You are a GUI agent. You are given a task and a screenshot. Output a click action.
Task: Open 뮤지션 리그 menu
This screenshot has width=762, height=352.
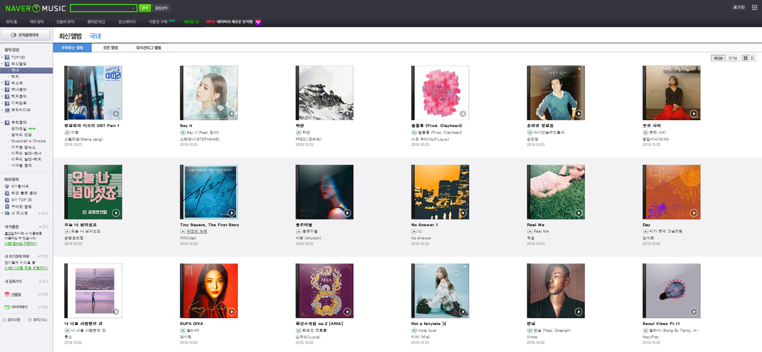[x=96, y=21]
